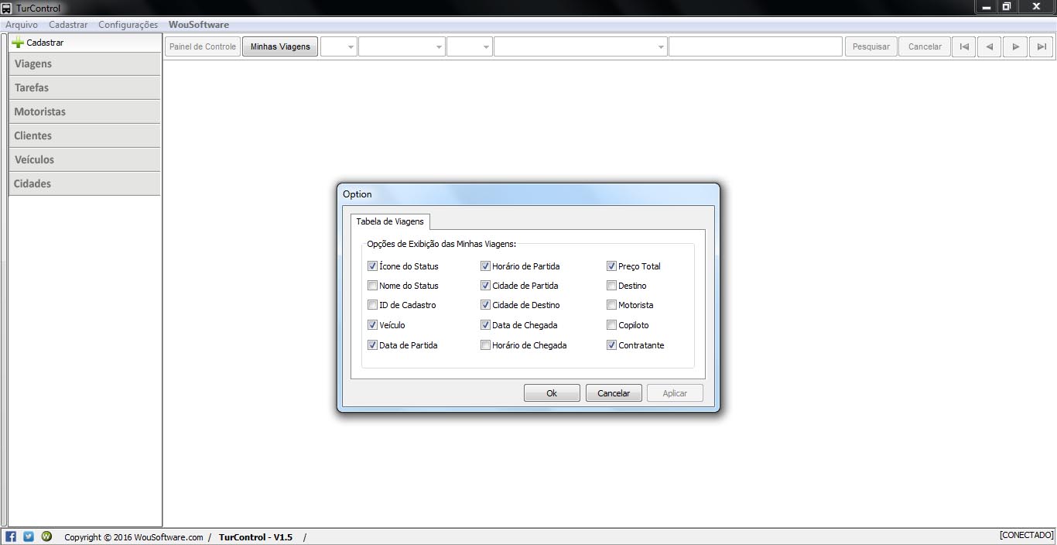Image resolution: width=1057 pixels, height=545 pixels.
Task: Enable the Copiloto checkbox
Action: tap(611, 324)
